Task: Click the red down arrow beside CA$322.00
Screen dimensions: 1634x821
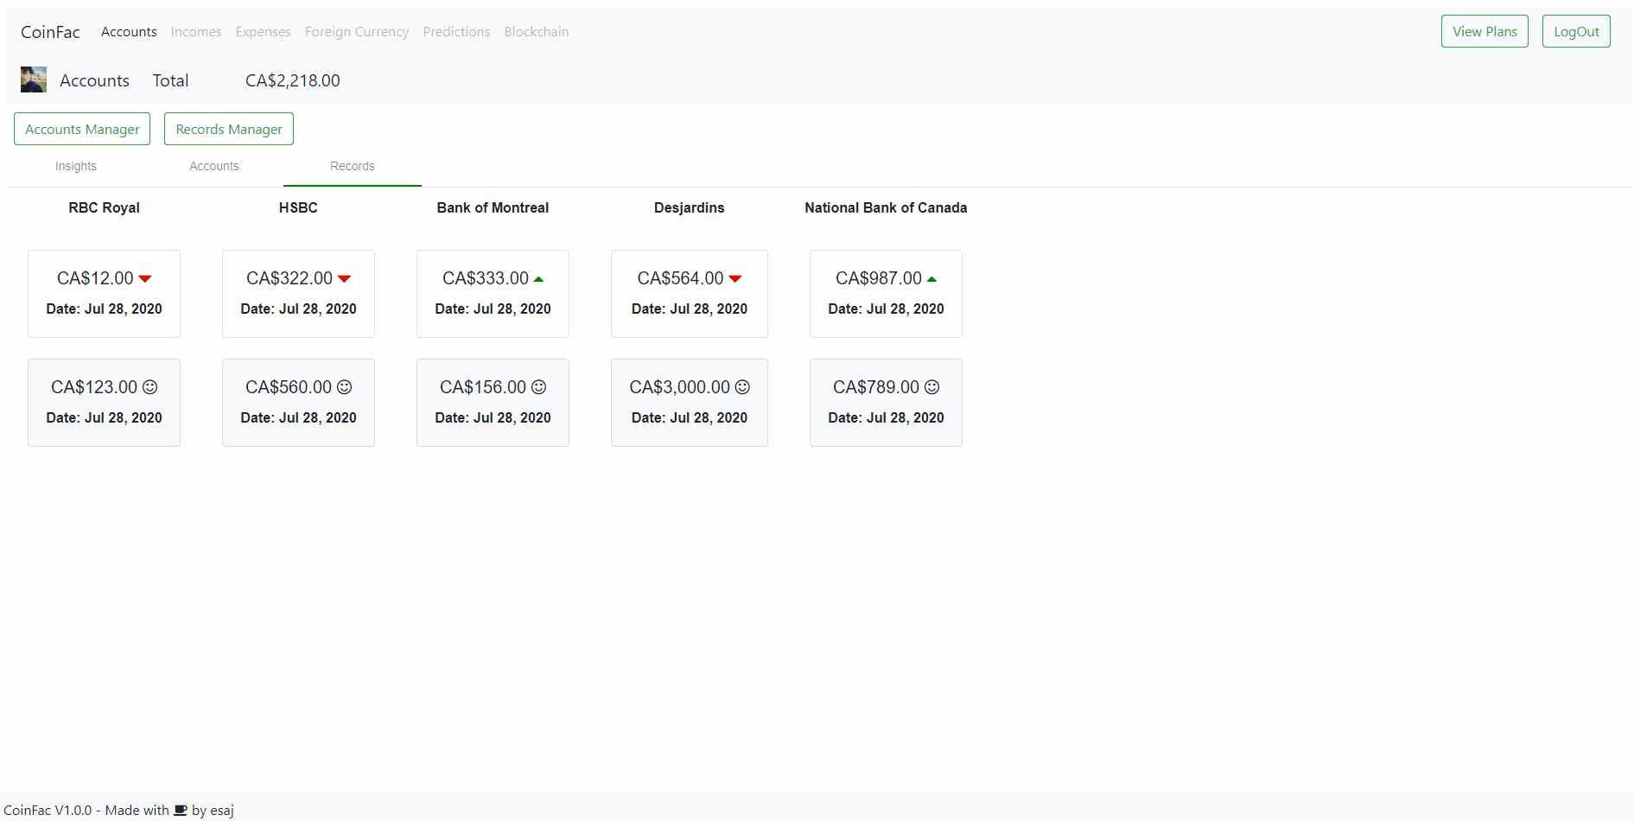Action: (x=344, y=279)
